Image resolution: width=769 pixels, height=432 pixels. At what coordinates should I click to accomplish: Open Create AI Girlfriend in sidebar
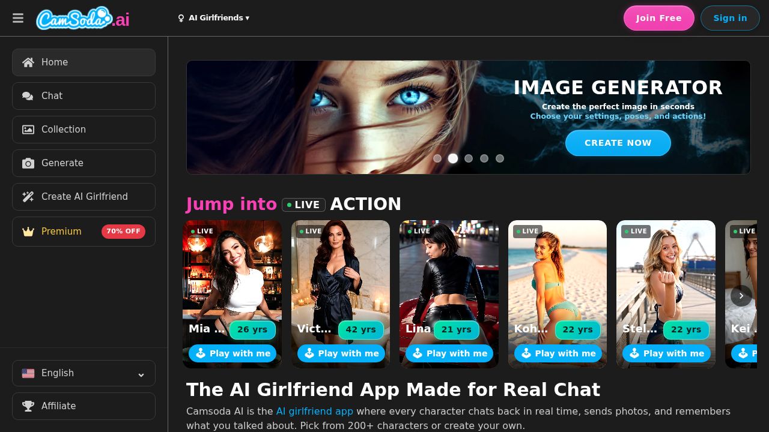(84, 197)
